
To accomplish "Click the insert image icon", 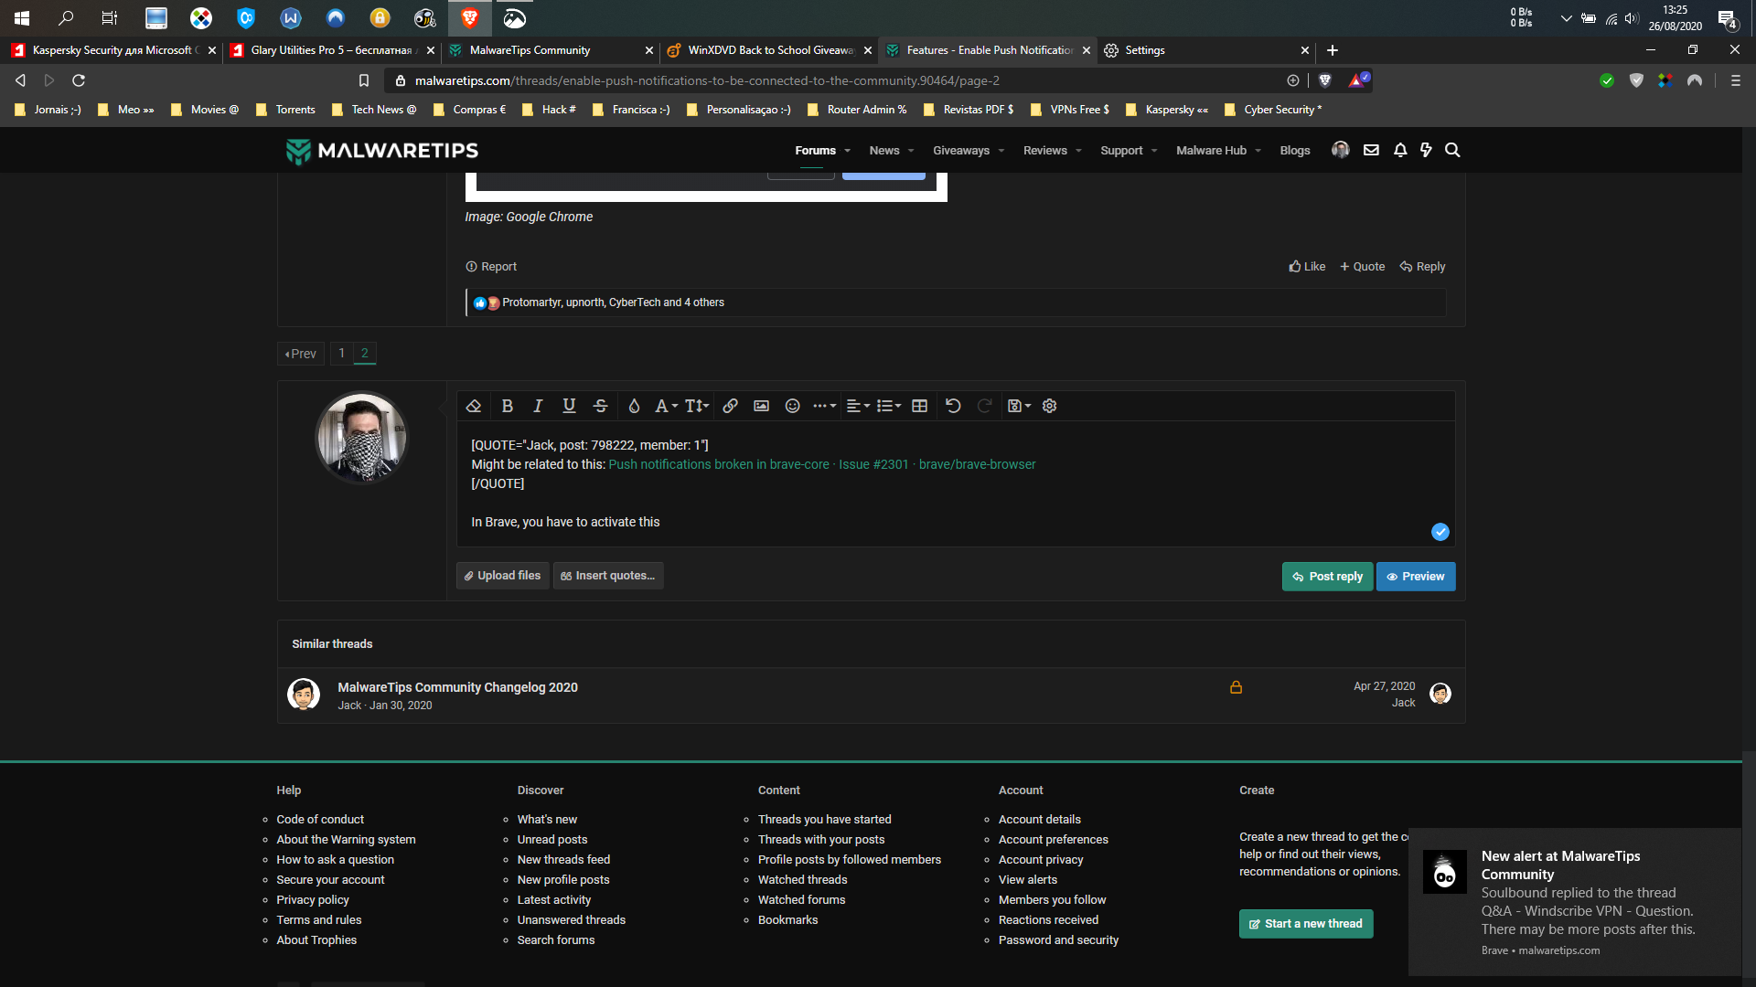I will (x=761, y=406).
